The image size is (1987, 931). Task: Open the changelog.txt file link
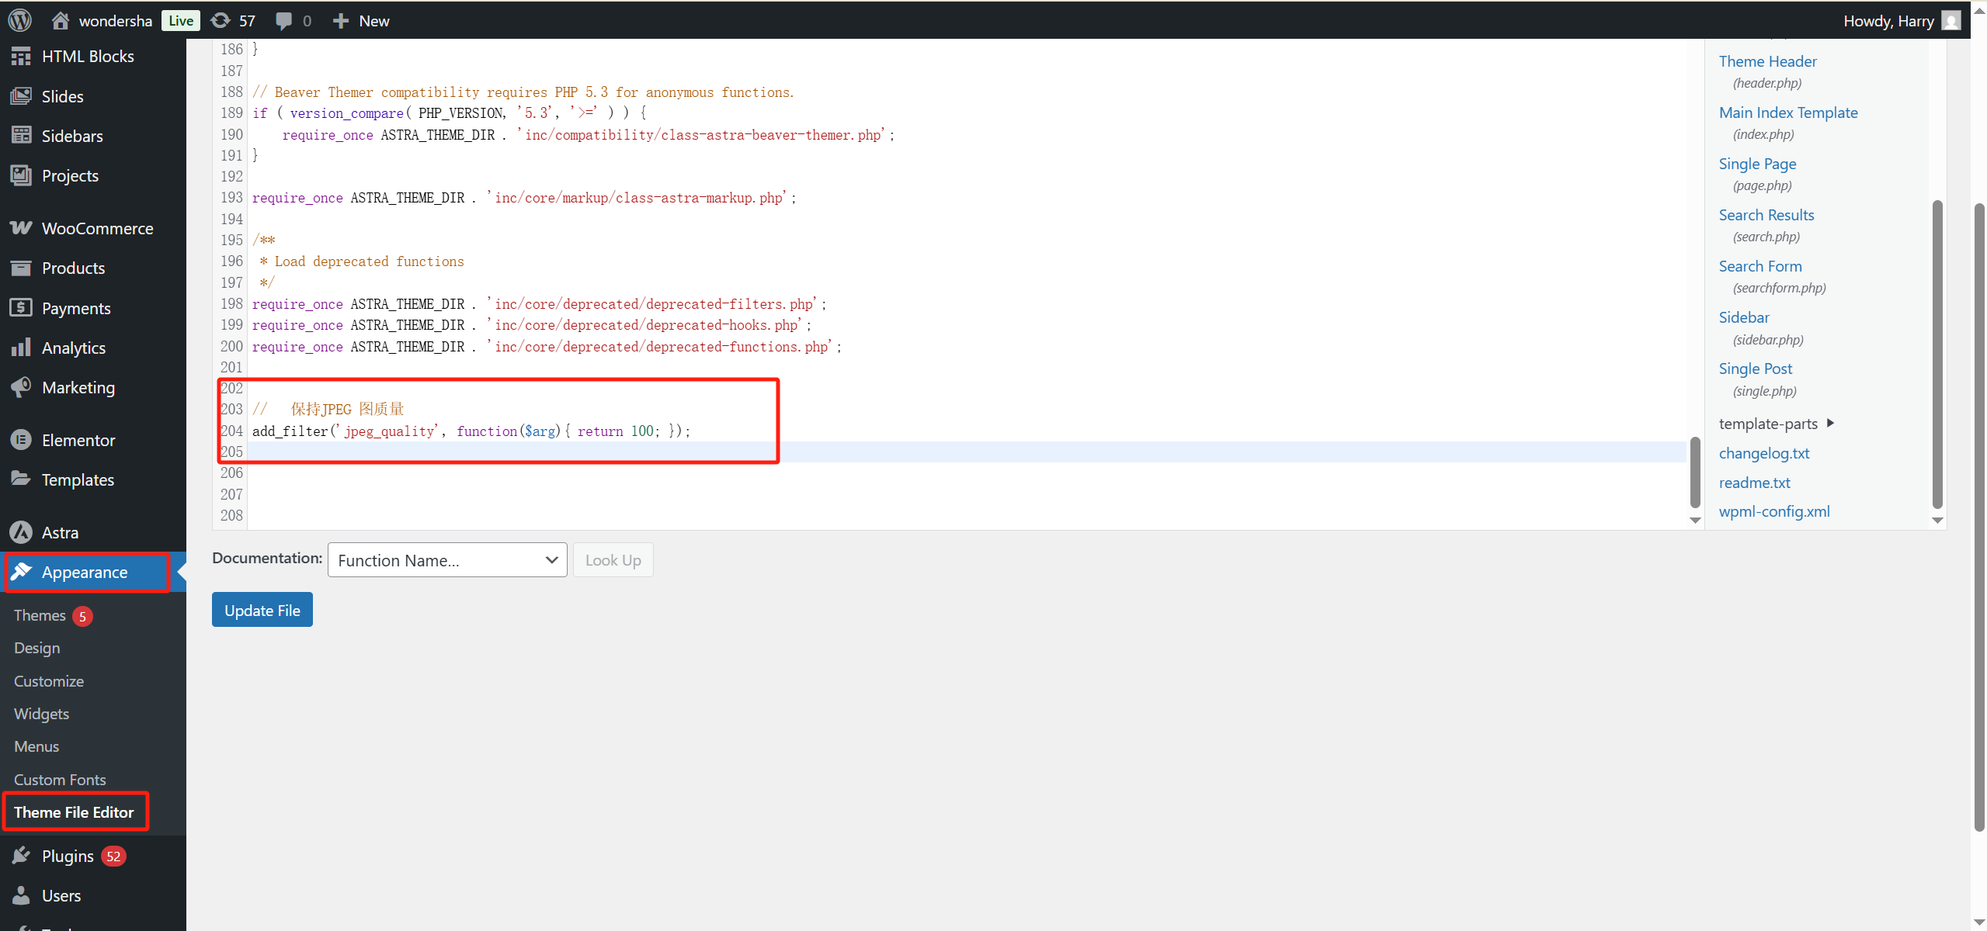1763,453
